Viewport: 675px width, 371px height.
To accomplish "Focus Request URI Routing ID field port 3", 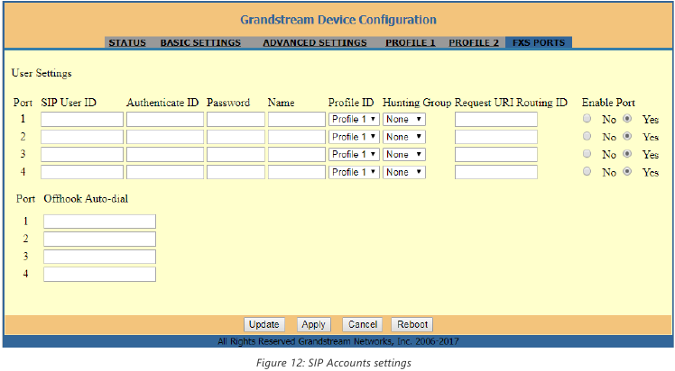I will click(496, 155).
